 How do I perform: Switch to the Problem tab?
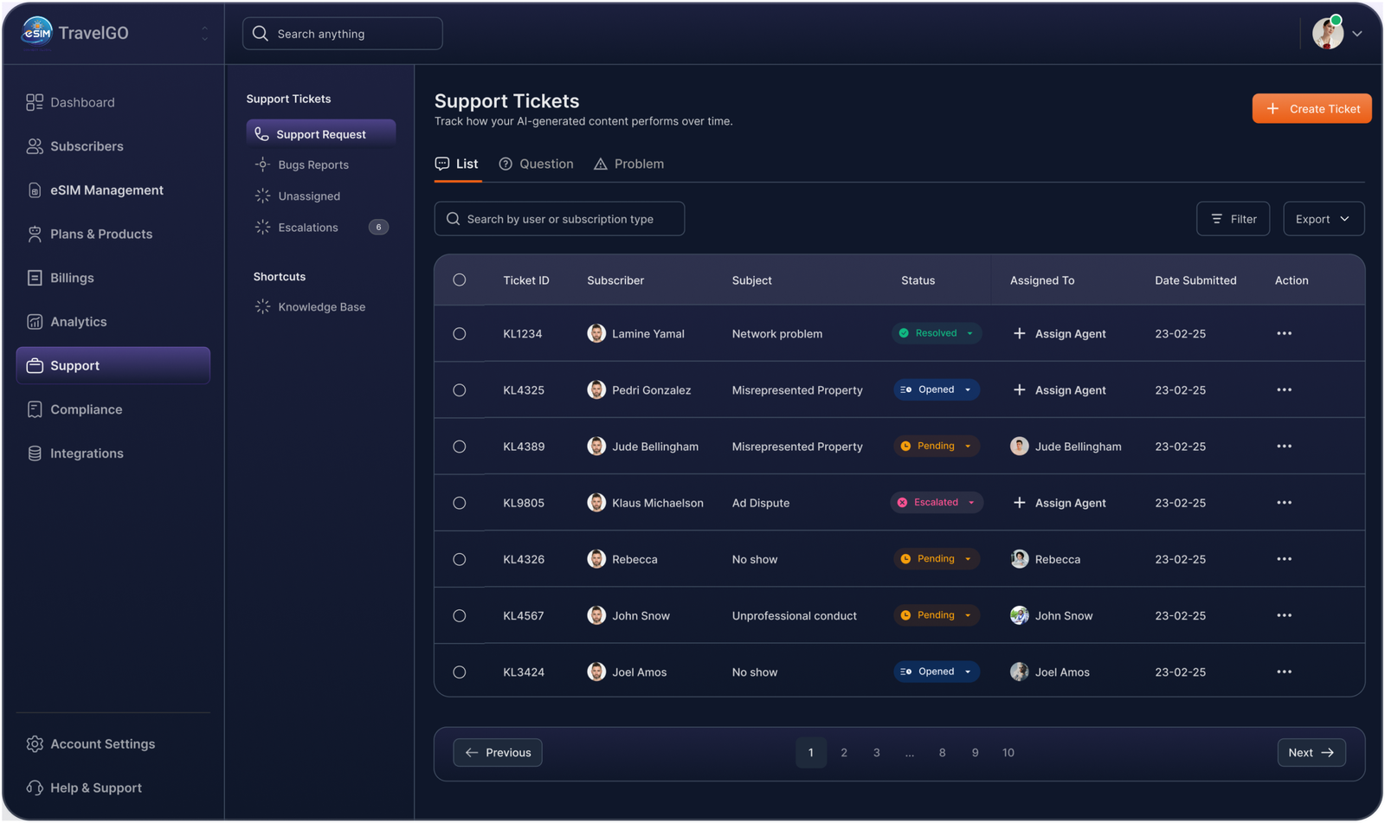(x=629, y=164)
